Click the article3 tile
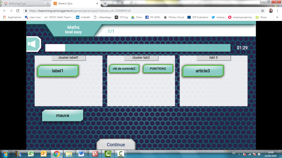Image resolution: width=282 pixels, height=158 pixels. pyautogui.click(x=203, y=71)
